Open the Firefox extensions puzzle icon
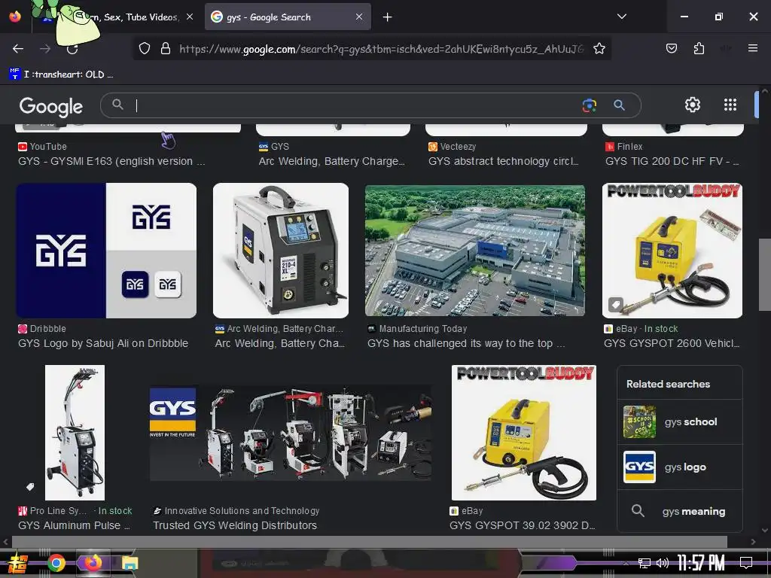 coord(699,48)
